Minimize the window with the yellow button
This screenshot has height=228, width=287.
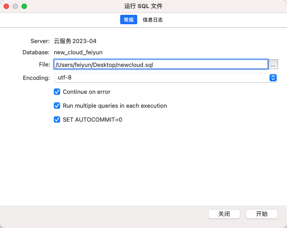click(x=15, y=6)
